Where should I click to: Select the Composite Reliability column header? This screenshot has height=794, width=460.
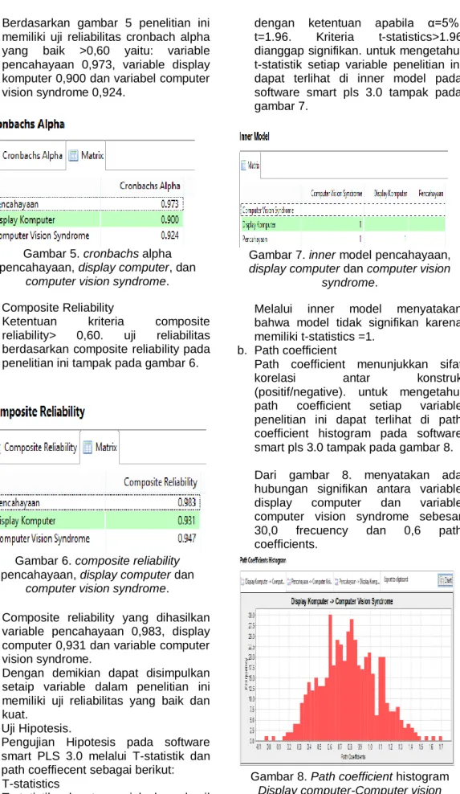pyautogui.click(x=161, y=482)
